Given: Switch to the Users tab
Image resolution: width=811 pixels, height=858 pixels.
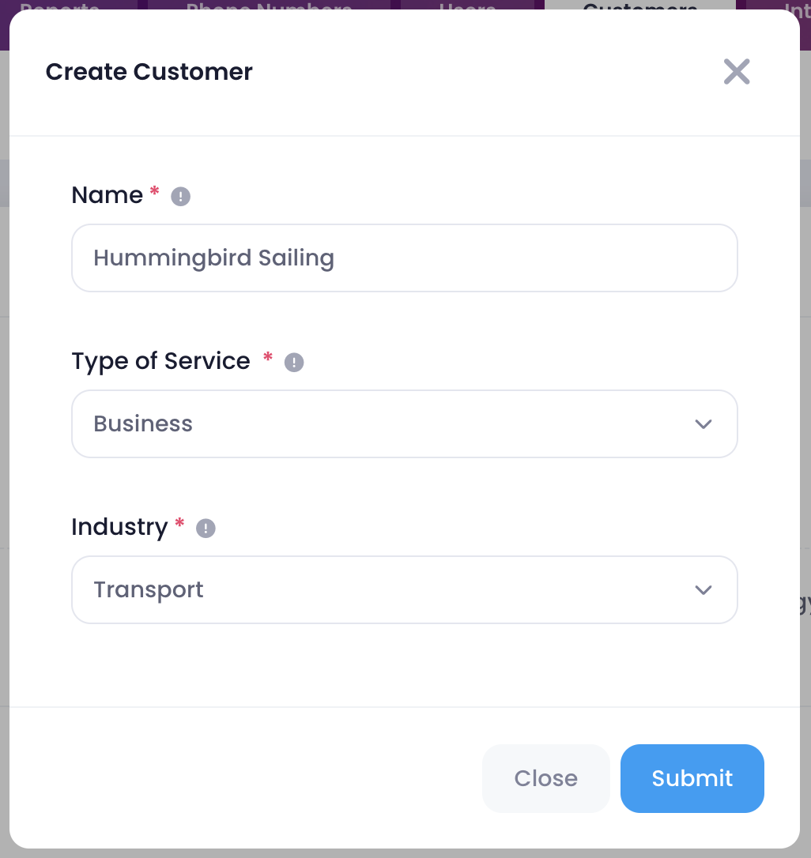Looking at the screenshot, I should 467,5.
